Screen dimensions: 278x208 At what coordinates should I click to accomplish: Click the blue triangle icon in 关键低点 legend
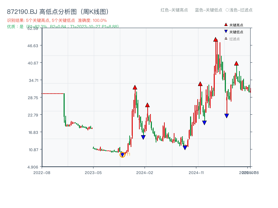tap(226, 31)
